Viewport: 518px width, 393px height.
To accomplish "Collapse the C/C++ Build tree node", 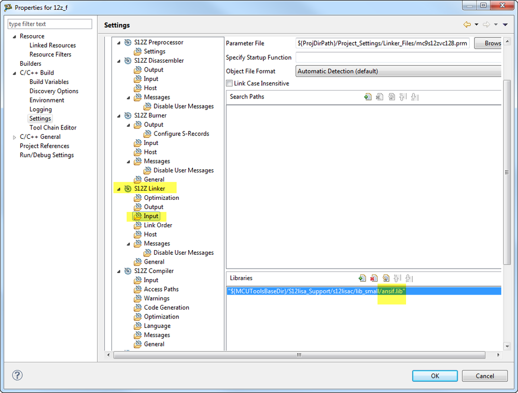I will pyautogui.click(x=14, y=73).
